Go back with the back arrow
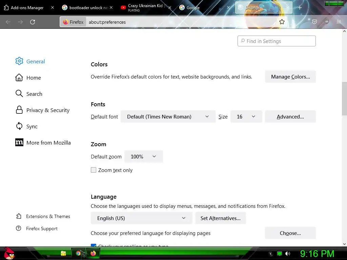 click(8, 22)
